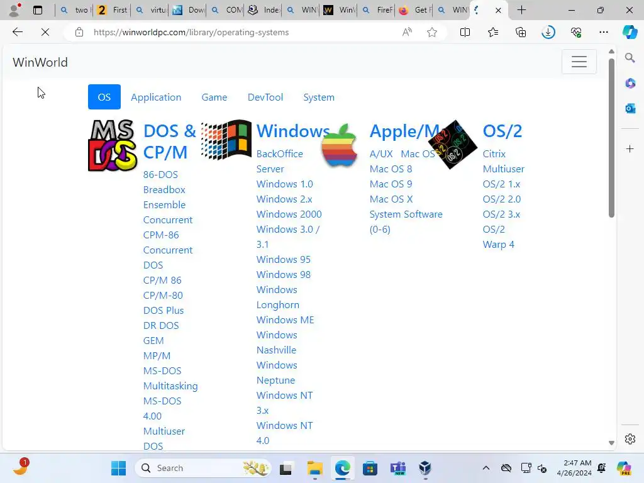The width and height of the screenshot is (644, 483).
Task: Select the OS category tab
Action: (104, 97)
